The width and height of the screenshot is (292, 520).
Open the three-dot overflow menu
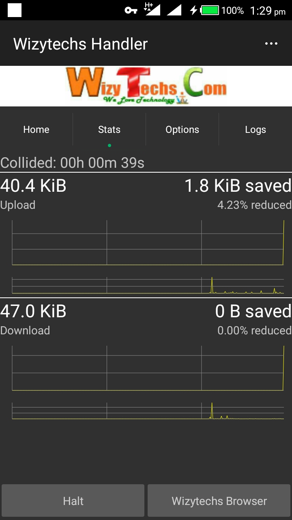[271, 44]
